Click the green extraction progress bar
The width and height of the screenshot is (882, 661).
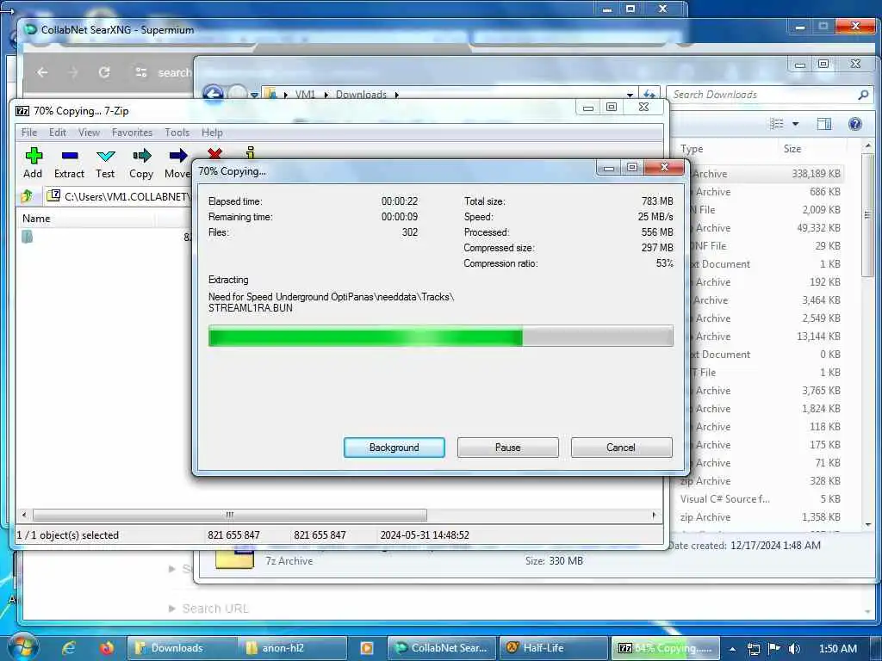[x=440, y=337]
